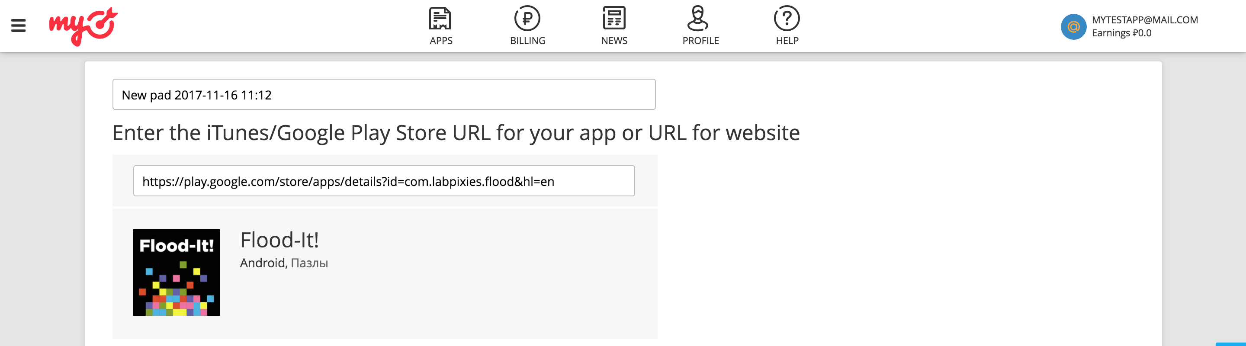Image resolution: width=1246 pixels, height=346 pixels.
Task: Click the Flood-It! app title
Action: 279,240
